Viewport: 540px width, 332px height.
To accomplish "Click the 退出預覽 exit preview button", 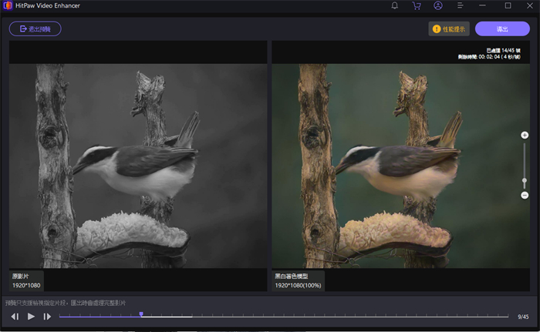I will [x=35, y=29].
